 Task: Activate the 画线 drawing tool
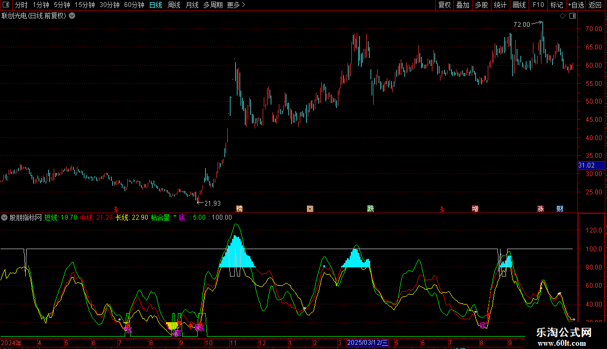[x=519, y=5]
